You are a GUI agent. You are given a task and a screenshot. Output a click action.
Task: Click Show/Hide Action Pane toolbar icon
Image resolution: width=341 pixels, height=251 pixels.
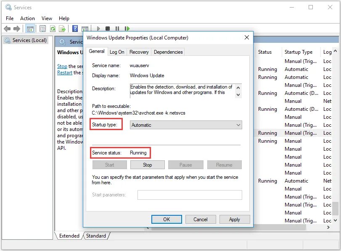click(x=85, y=29)
